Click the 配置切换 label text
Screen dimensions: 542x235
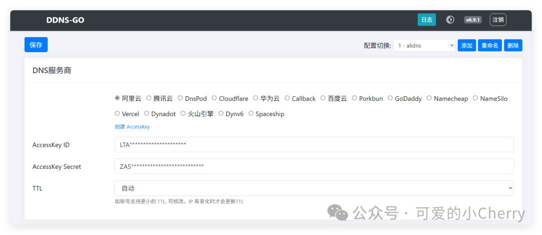click(377, 46)
